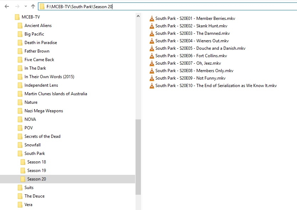This screenshot has height=210, width=297.
Task: Open Season 19 subfolder
Action: [37, 171]
